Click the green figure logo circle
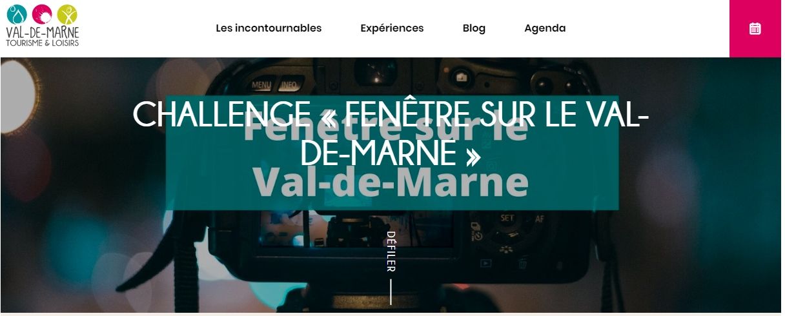This screenshot has height=316, width=785. click(x=66, y=14)
